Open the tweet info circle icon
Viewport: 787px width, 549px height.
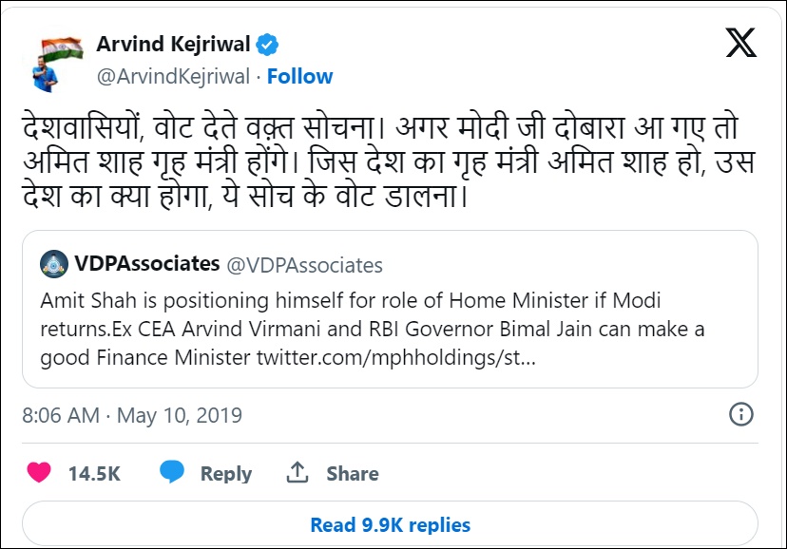(740, 414)
